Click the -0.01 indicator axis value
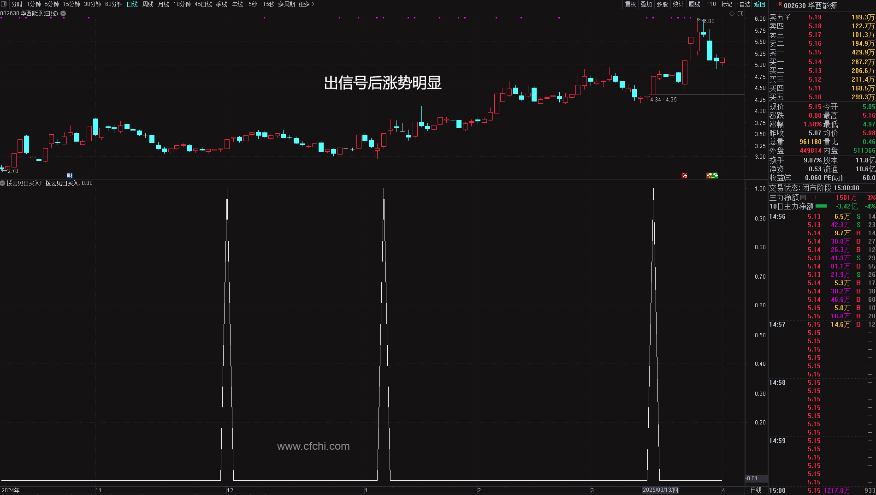The height and width of the screenshot is (495, 876). pyautogui.click(x=752, y=478)
